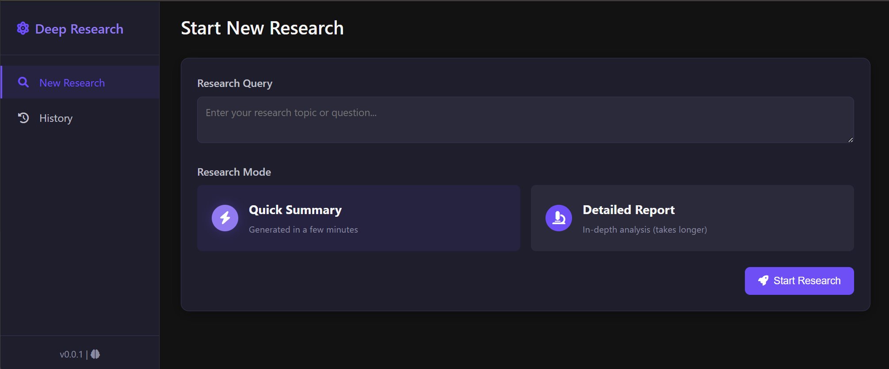
Task: Open the New Research sidebar item
Action: point(72,83)
